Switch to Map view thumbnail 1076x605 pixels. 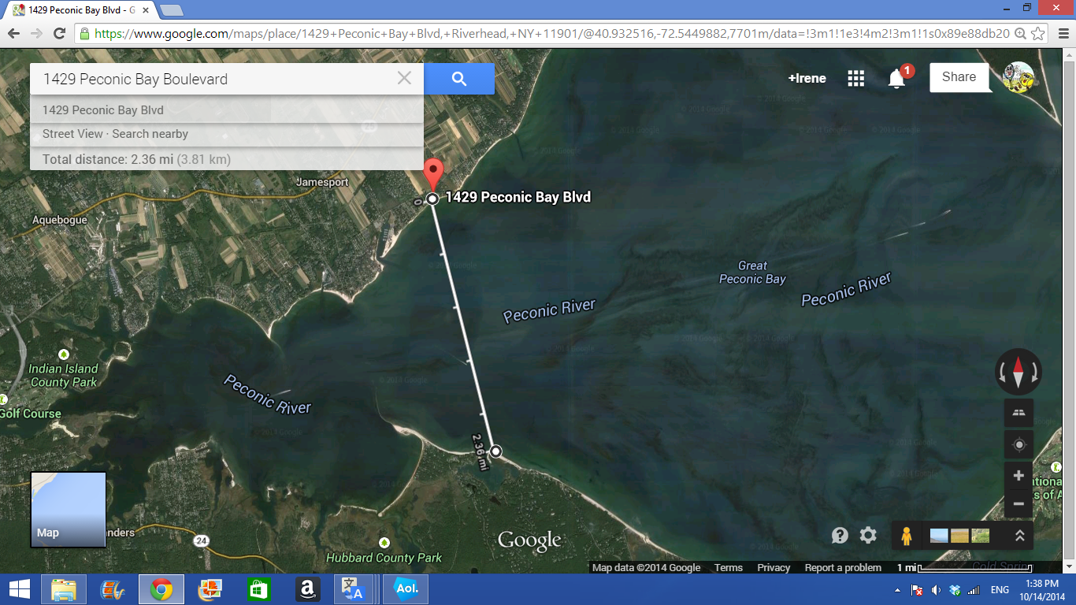click(68, 509)
